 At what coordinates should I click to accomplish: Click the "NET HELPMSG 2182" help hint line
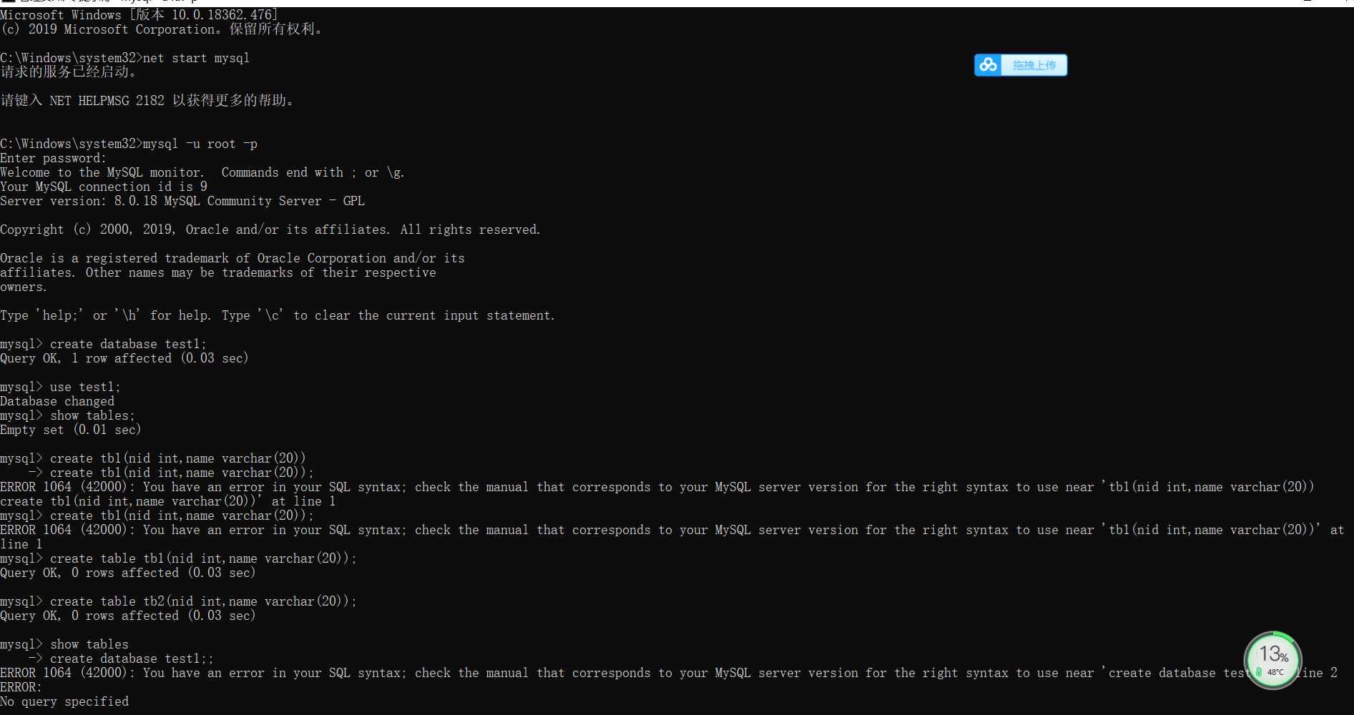click(x=147, y=101)
